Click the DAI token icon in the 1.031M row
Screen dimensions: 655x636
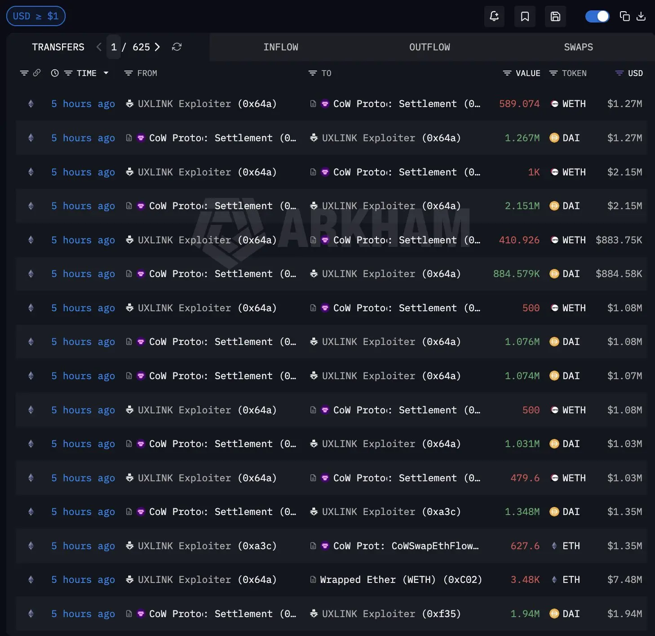[554, 444]
